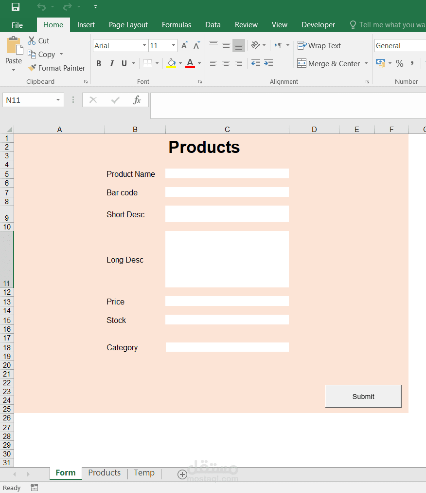Click the Borders icon

(x=147, y=63)
